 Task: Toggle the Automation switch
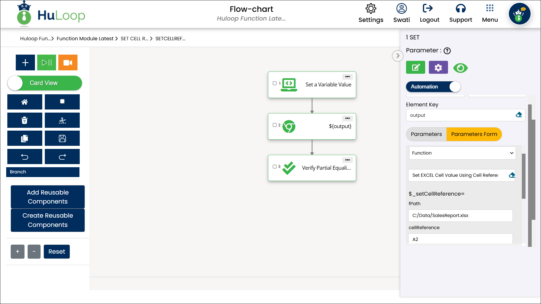[433, 87]
